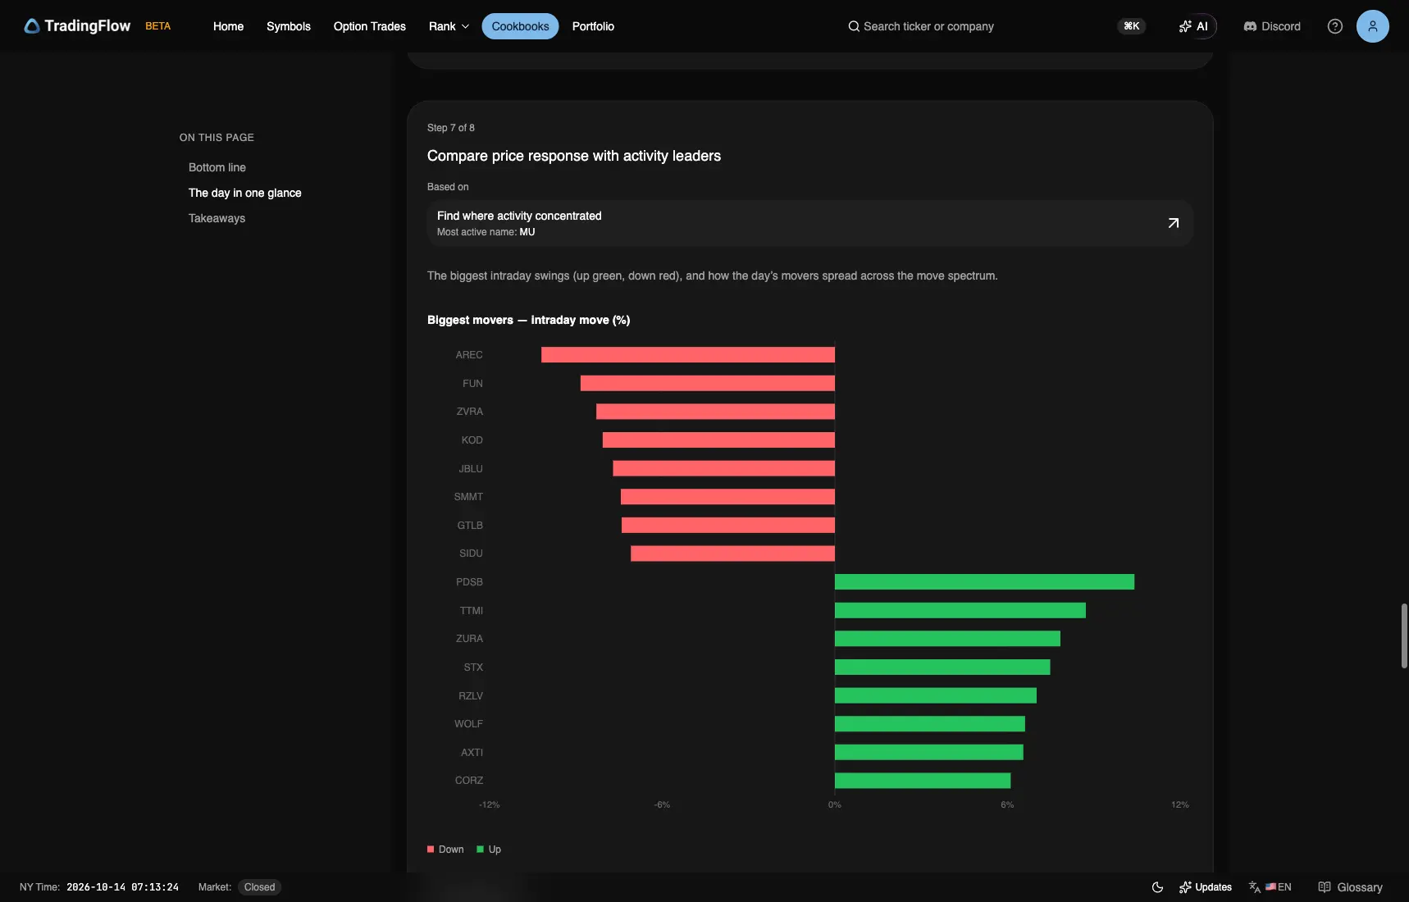Expand the Rank dropdown menu

point(449,26)
